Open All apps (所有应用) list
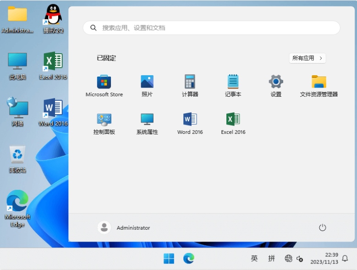 [308, 58]
